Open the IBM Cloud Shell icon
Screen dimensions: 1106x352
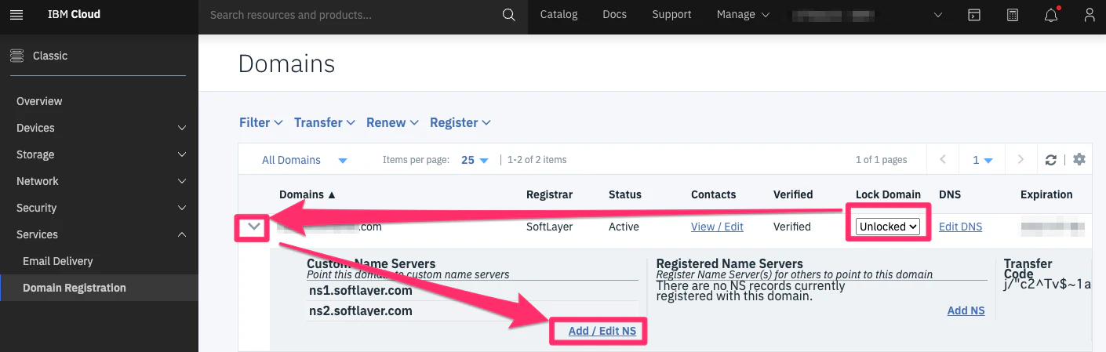click(x=973, y=15)
